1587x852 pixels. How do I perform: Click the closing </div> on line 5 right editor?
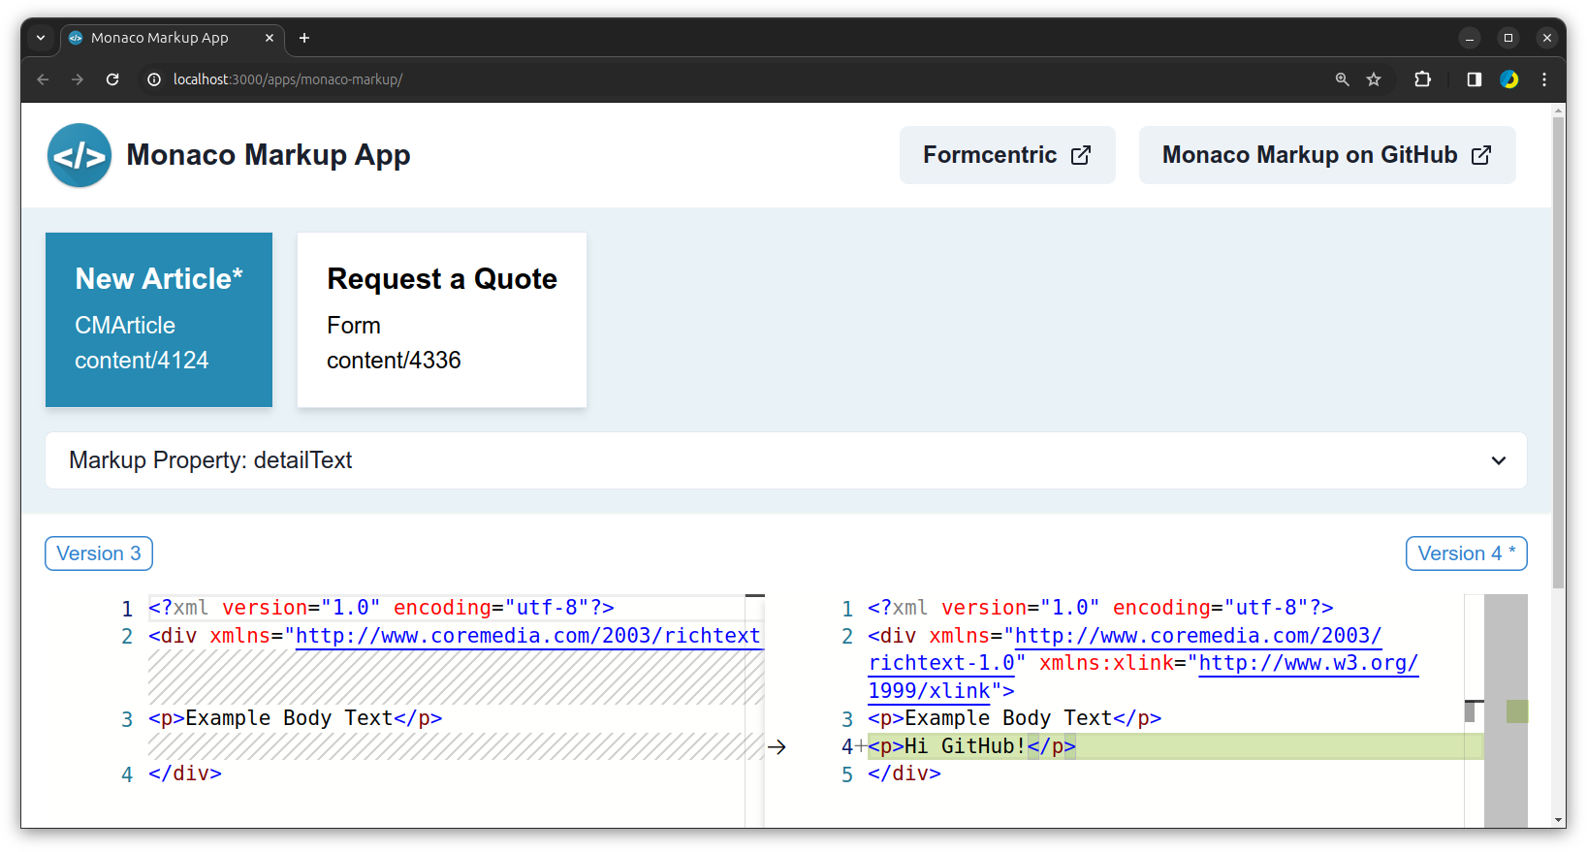905,773
